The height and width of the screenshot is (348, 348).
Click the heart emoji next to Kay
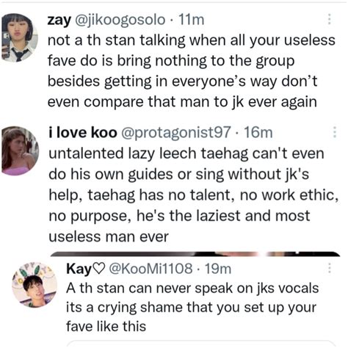point(99,269)
